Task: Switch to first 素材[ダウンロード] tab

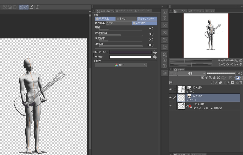Action: 124,11
